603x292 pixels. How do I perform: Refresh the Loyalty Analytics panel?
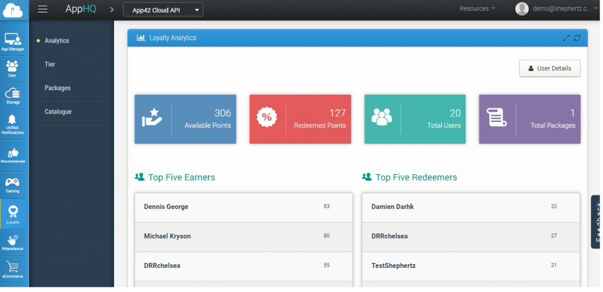tap(577, 38)
